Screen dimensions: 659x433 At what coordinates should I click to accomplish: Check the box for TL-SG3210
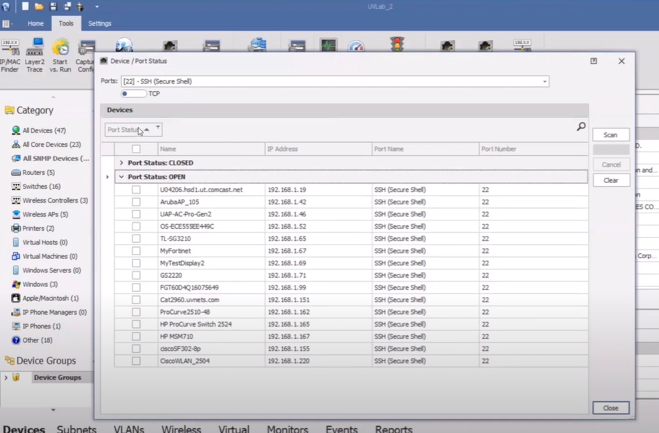pyautogui.click(x=136, y=238)
